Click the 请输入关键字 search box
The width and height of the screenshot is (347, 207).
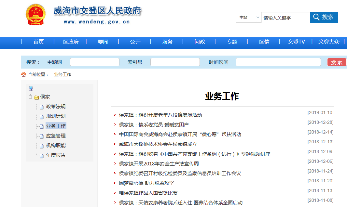pos(285,18)
